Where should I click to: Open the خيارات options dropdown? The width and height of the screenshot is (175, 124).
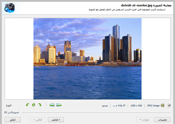[144, 120]
